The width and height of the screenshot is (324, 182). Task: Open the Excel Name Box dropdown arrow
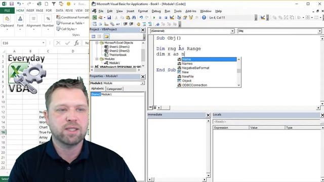tap(43, 43)
